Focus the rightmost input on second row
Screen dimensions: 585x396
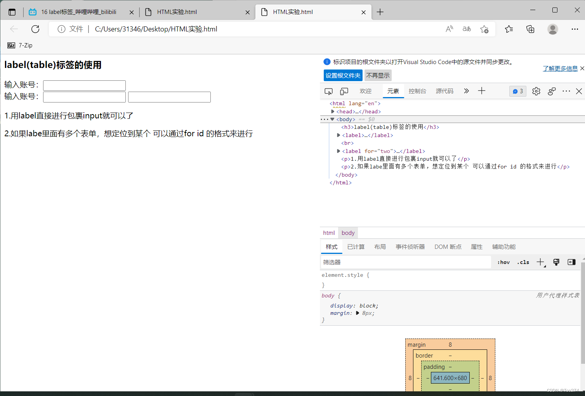click(169, 97)
